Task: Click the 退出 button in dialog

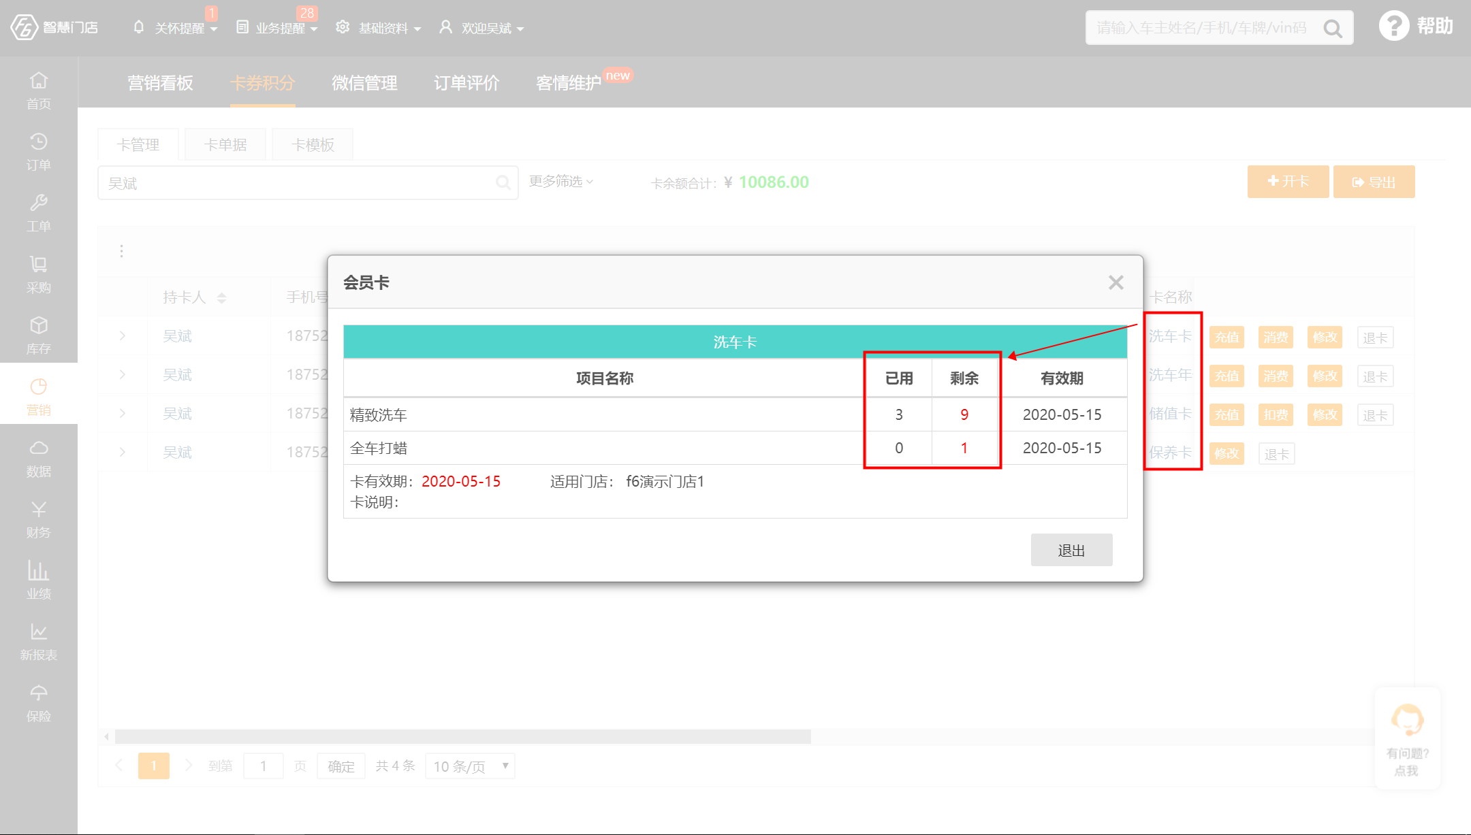Action: 1071,550
